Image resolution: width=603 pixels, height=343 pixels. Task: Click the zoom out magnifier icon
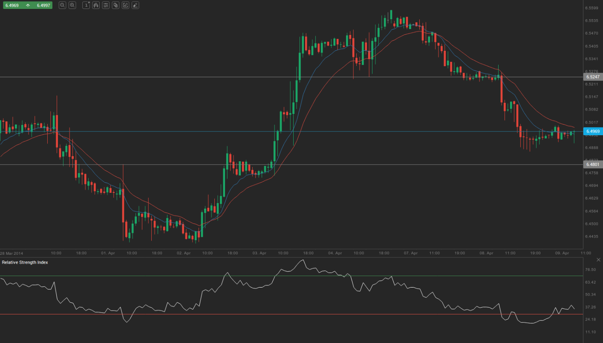(62, 5)
